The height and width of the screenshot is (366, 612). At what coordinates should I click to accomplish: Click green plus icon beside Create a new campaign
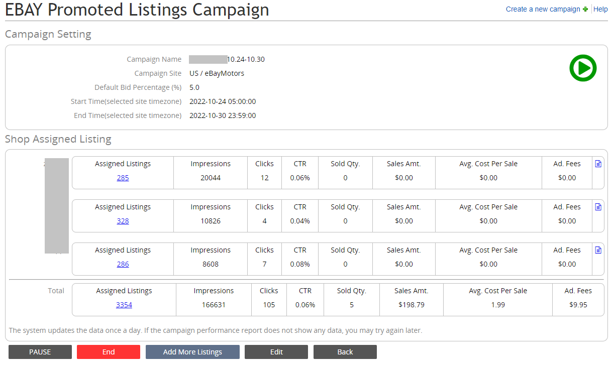pyautogui.click(x=585, y=9)
